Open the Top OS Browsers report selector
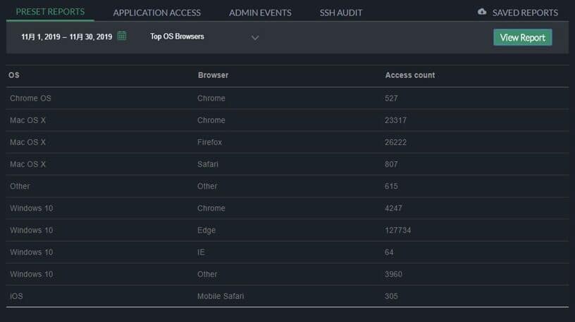This screenshot has width=575, height=322. [x=178, y=37]
